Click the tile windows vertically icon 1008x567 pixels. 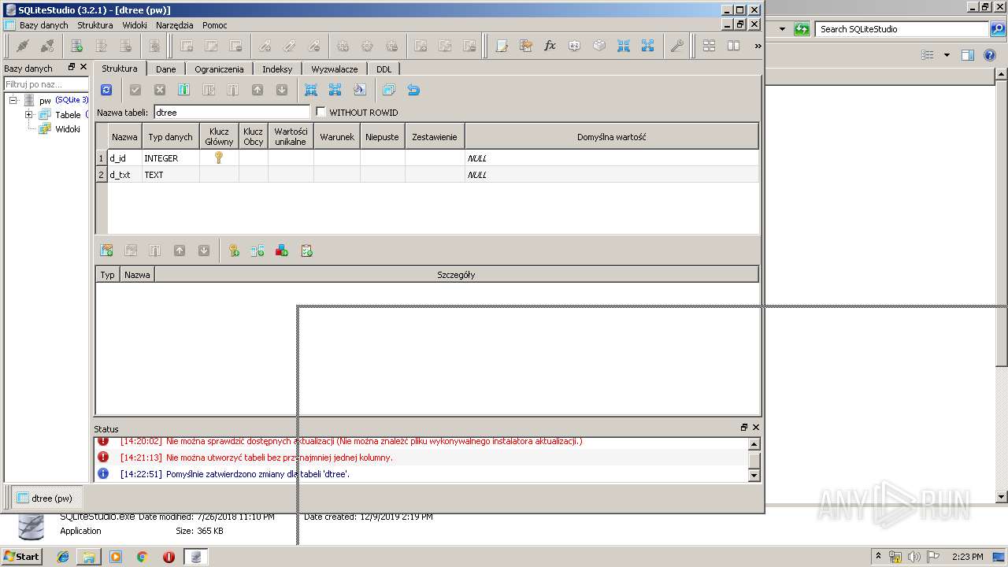tap(733, 46)
